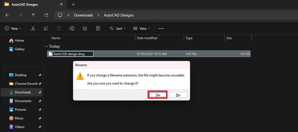Open Documents in the sidebar
Viewport: 298px width, 132px height.
pyautogui.click(x=23, y=101)
